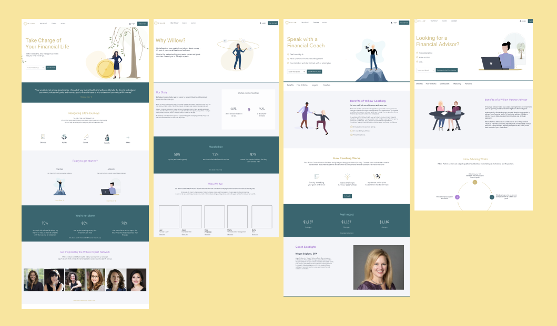Click Megan Scipione coach spotlight photo

click(x=379, y=268)
